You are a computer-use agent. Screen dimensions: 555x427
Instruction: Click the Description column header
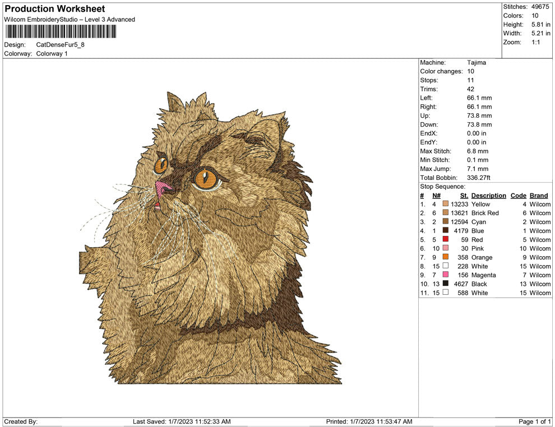click(488, 195)
